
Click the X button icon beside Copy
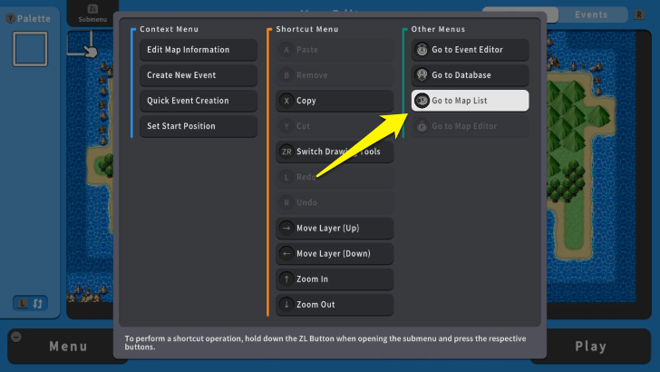[x=287, y=101]
